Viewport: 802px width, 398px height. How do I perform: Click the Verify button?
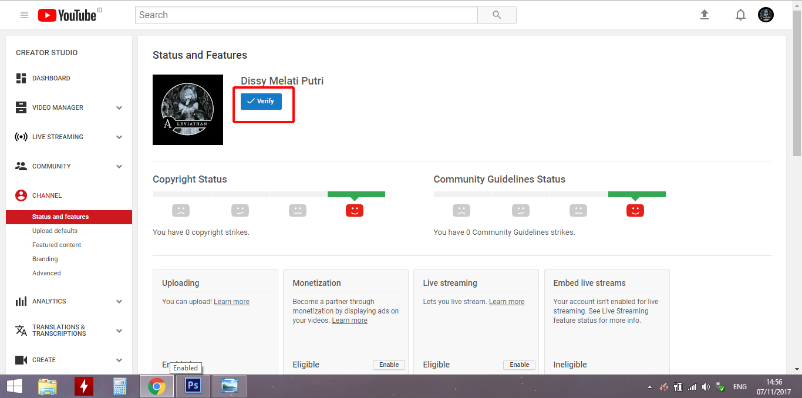(261, 101)
